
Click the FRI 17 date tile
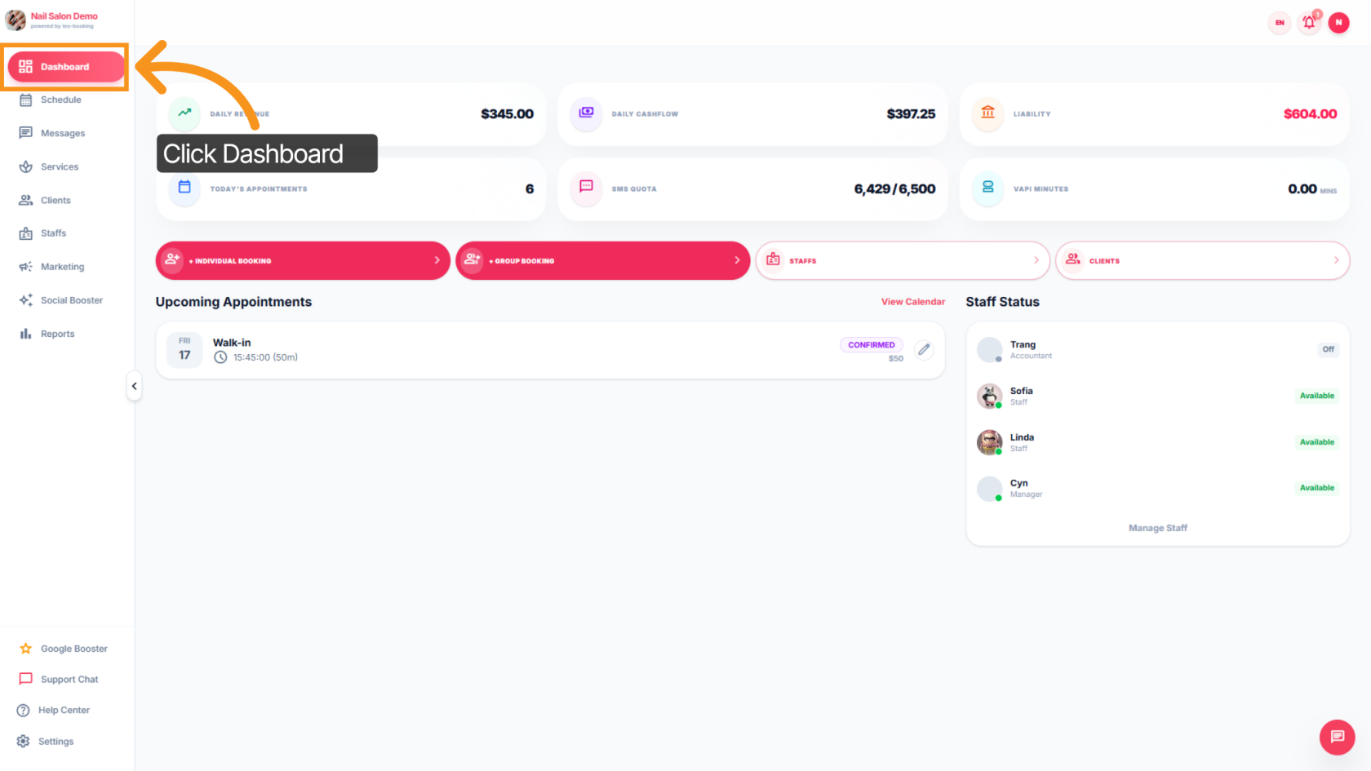(184, 350)
